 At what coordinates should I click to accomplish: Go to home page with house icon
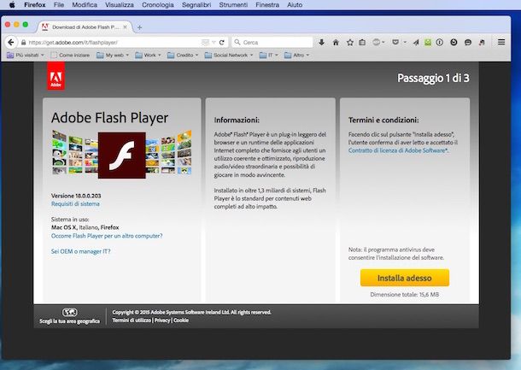point(336,42)
